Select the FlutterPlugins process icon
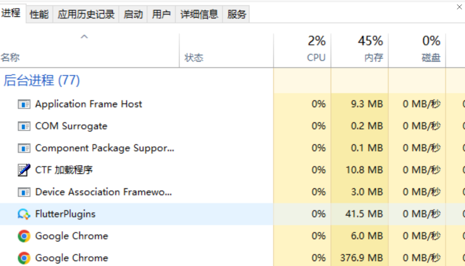The image size is (465, 266). click(24, 214)
